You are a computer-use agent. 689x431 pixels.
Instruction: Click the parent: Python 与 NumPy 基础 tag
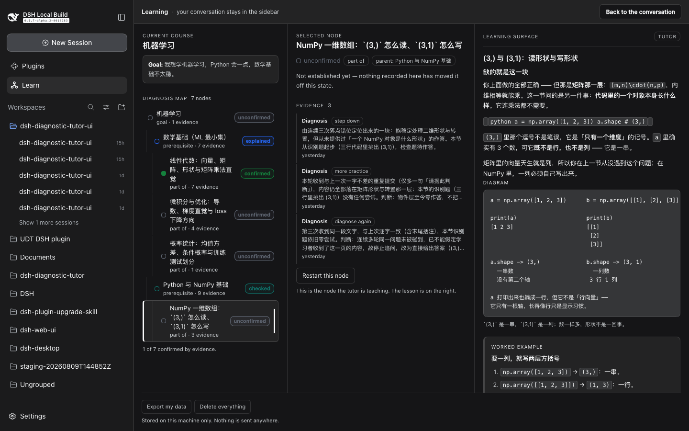coord(413,61)
